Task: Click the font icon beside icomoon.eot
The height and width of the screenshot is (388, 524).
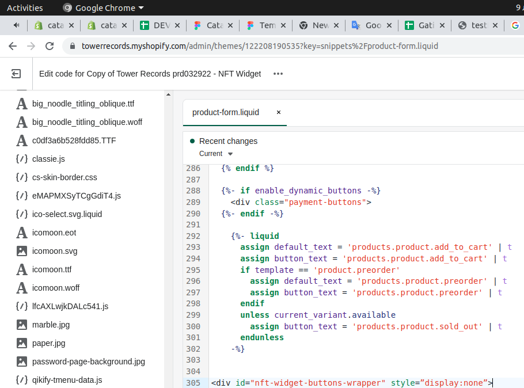Action: 22,233
